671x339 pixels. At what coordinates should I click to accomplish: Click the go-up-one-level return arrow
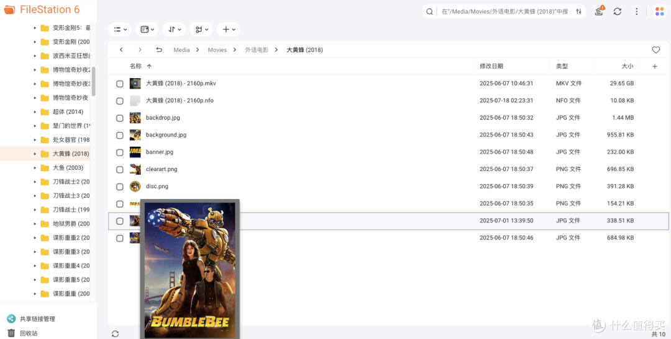click(159, 50)
